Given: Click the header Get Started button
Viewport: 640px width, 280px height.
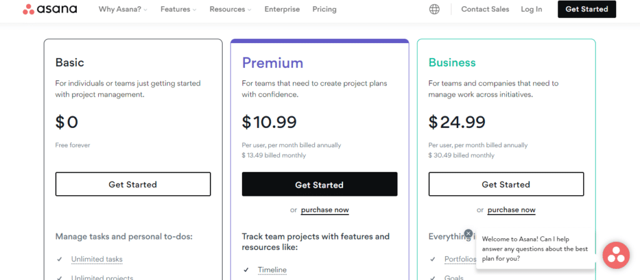Looking at the screenshot, I should (586, 9).
